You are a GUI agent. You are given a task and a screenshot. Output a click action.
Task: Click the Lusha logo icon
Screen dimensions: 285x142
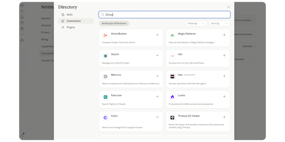172,97
